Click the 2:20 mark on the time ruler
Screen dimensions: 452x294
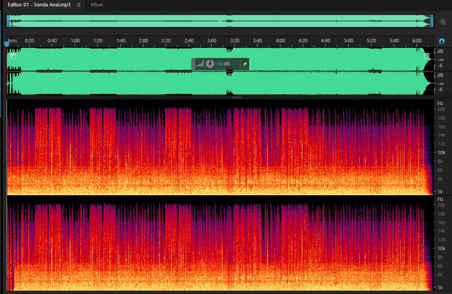pyautogui.click(x=166, y=41)
